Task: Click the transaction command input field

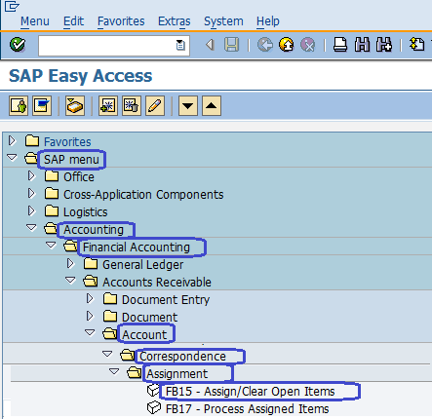Action: click(114, 46)
